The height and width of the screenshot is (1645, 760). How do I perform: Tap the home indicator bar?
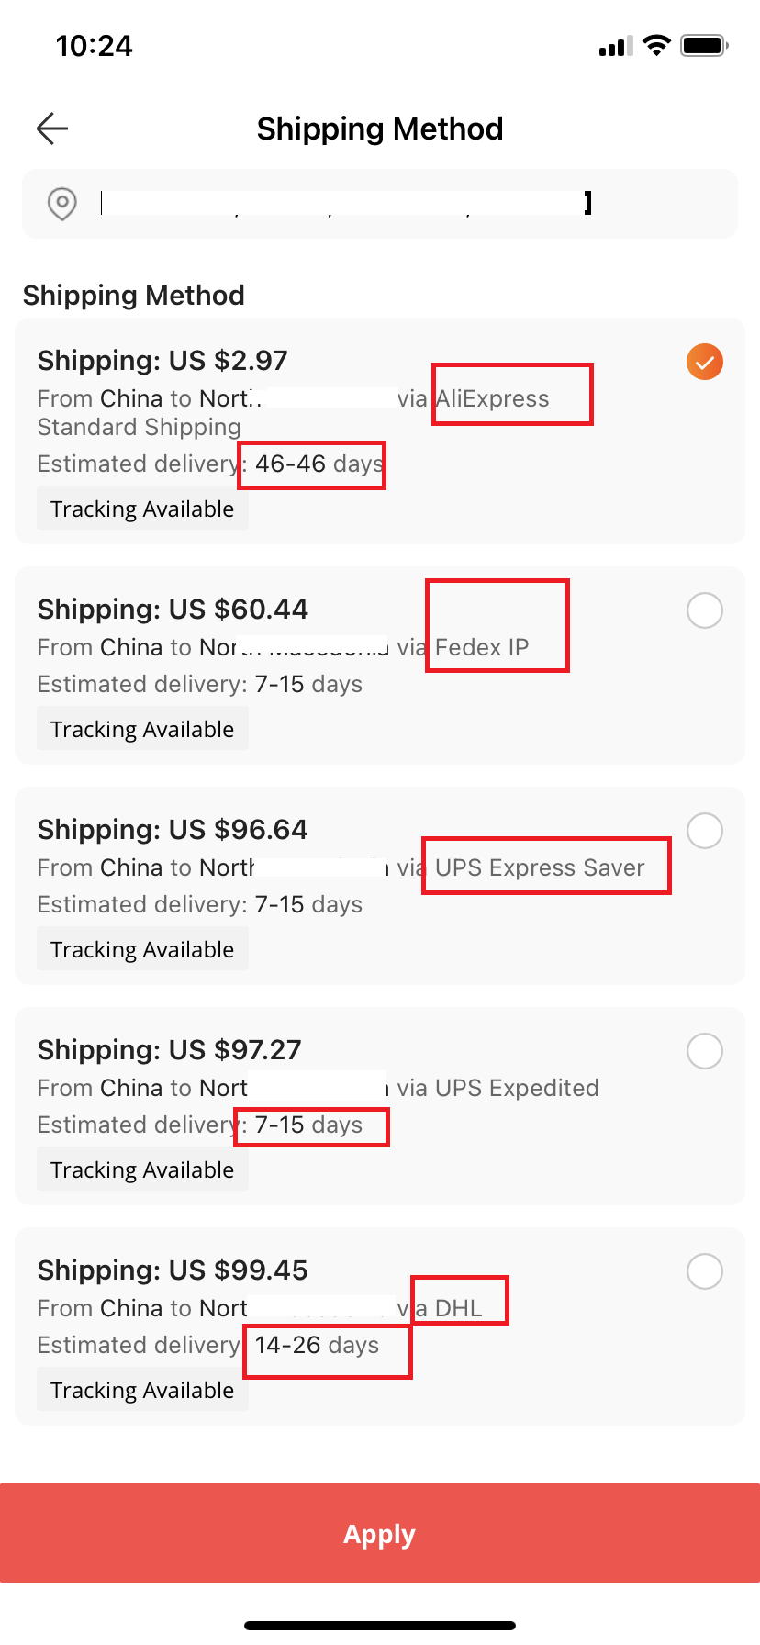[380, 1626]
